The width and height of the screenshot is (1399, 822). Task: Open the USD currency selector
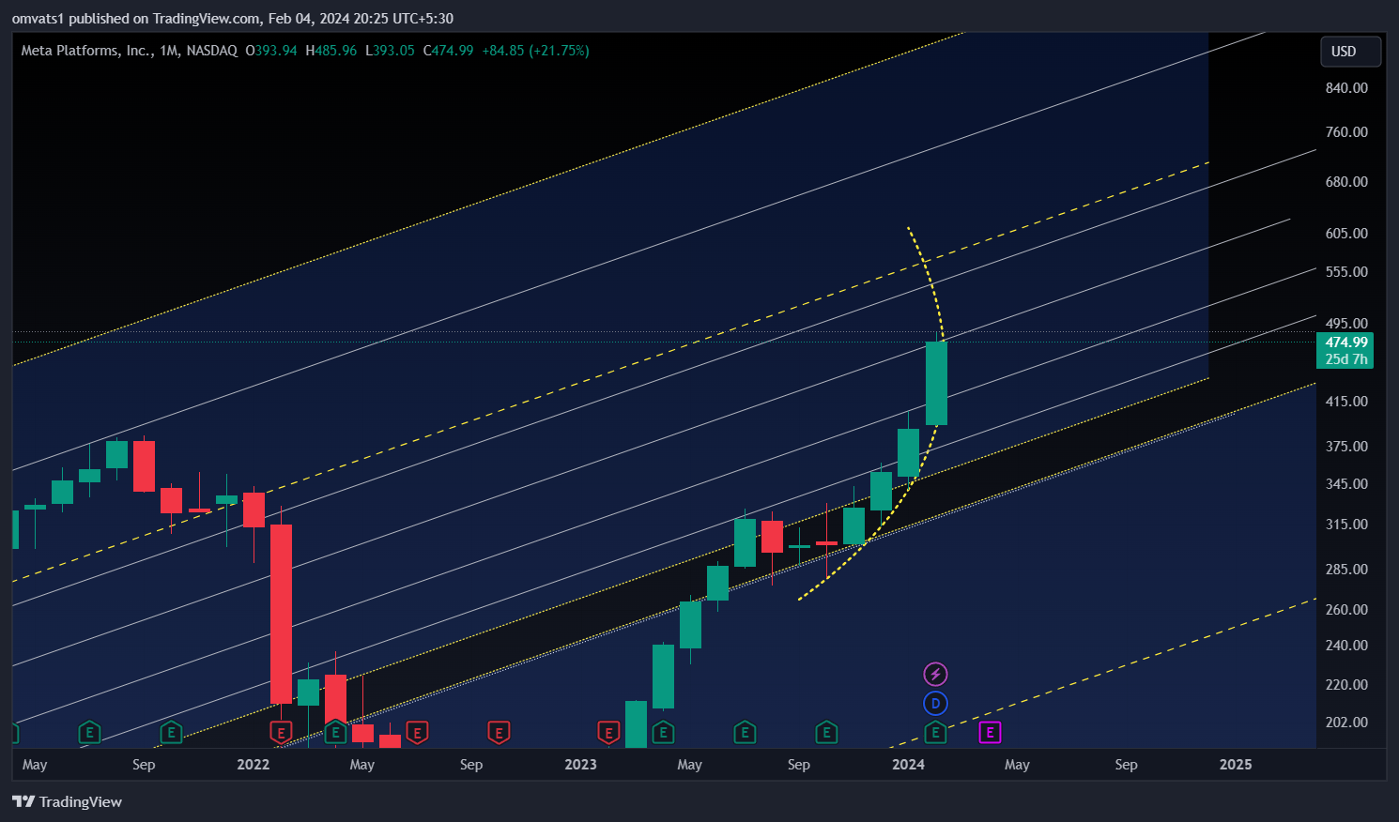coord(1350,52)
